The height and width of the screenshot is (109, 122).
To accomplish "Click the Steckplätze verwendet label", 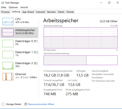I will click(x=103, y=74).
